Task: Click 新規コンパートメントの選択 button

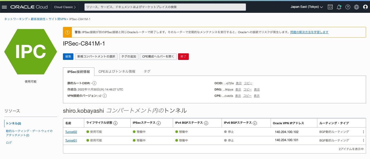Action: [x=96, y=57]
